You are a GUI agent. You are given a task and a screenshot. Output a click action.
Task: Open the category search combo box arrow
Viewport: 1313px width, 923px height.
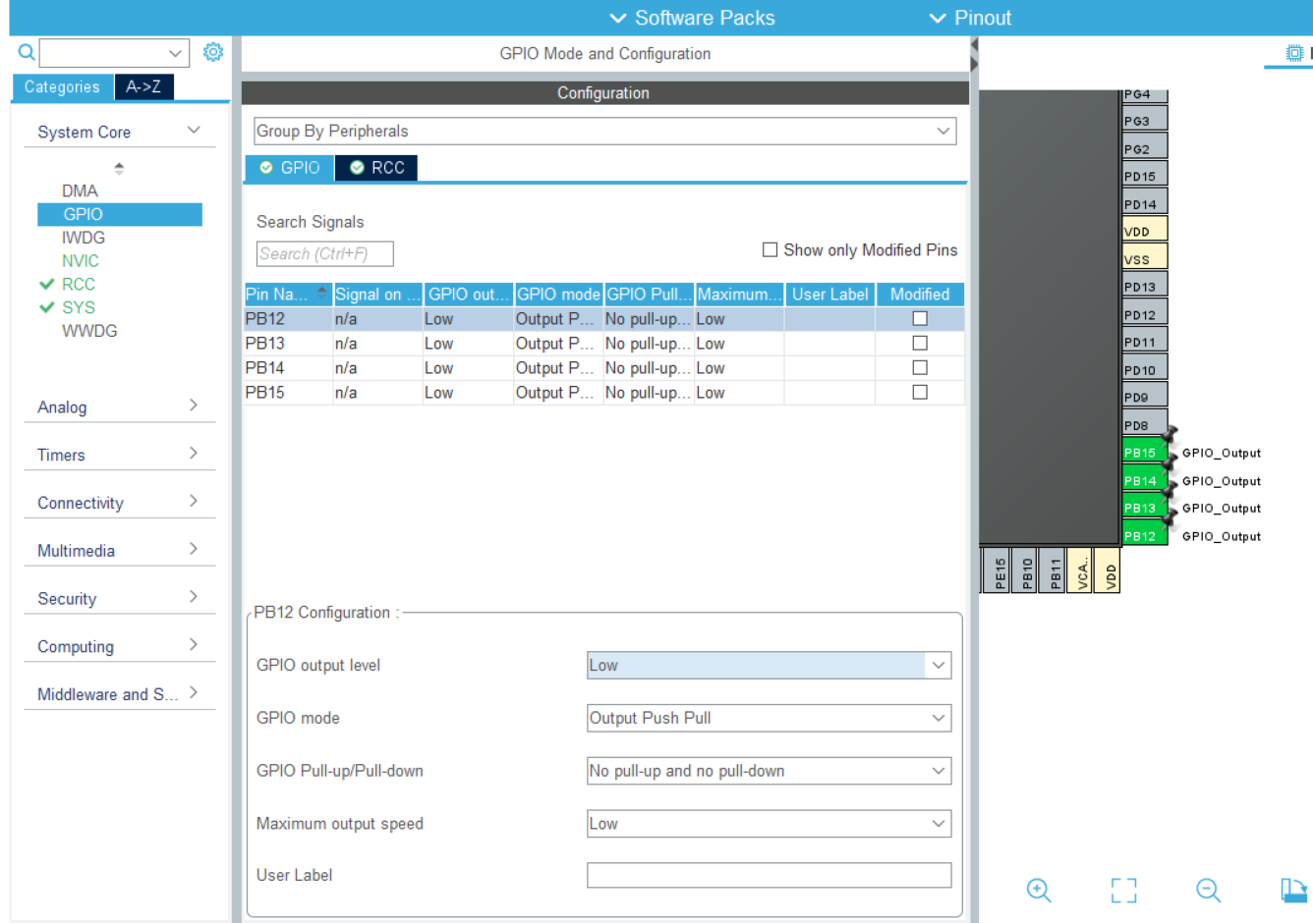coord(175,53)
